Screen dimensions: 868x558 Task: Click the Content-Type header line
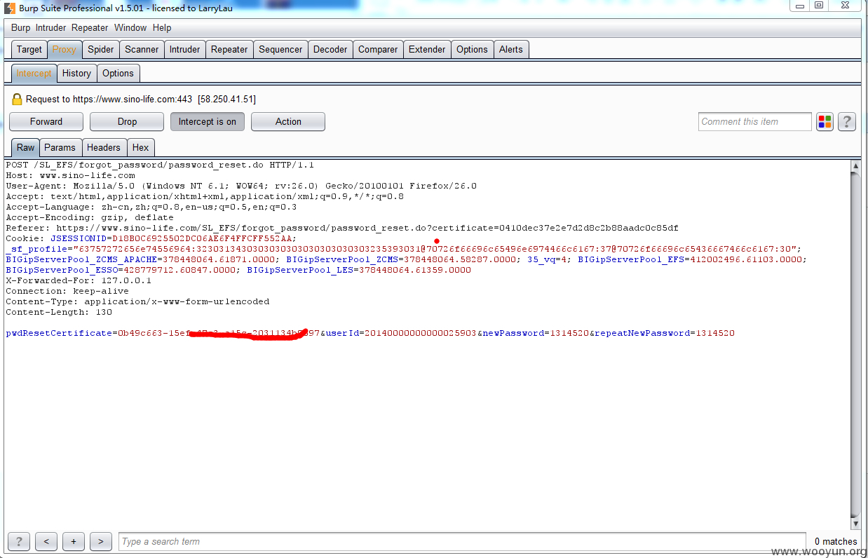coord(137,302)
